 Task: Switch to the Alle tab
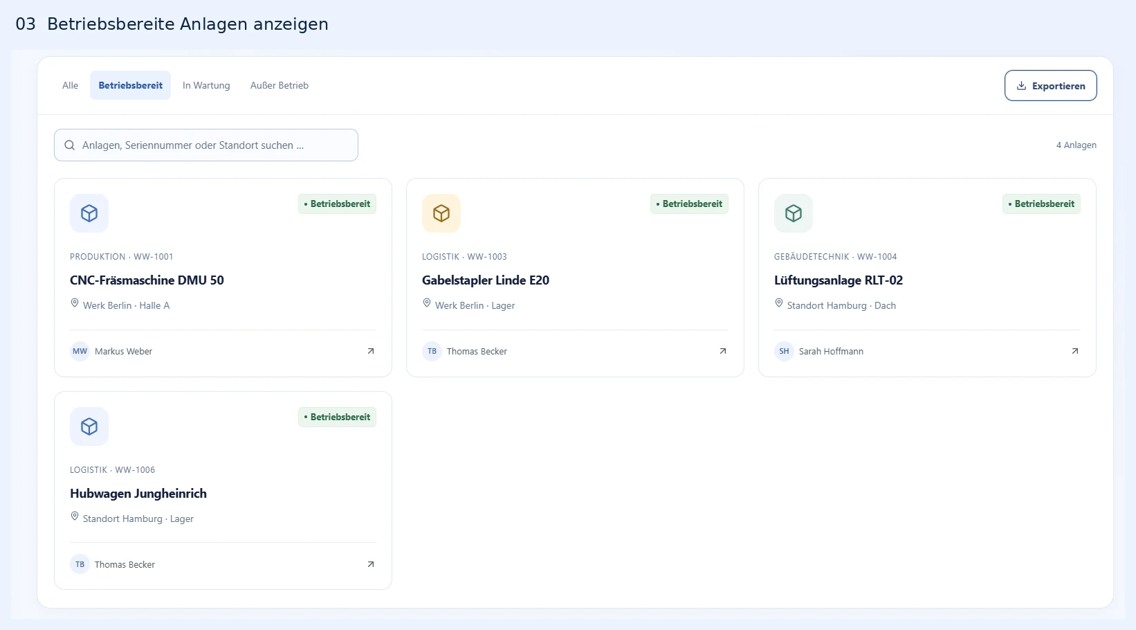[x=71, y=85]
